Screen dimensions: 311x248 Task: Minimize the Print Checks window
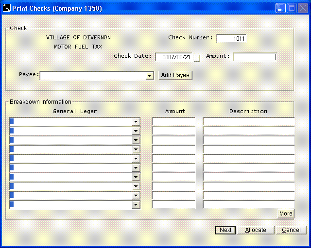280,8
